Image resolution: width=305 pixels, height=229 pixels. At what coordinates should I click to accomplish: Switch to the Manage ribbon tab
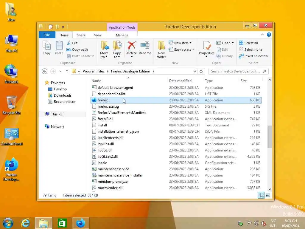(x=122, y=35)
